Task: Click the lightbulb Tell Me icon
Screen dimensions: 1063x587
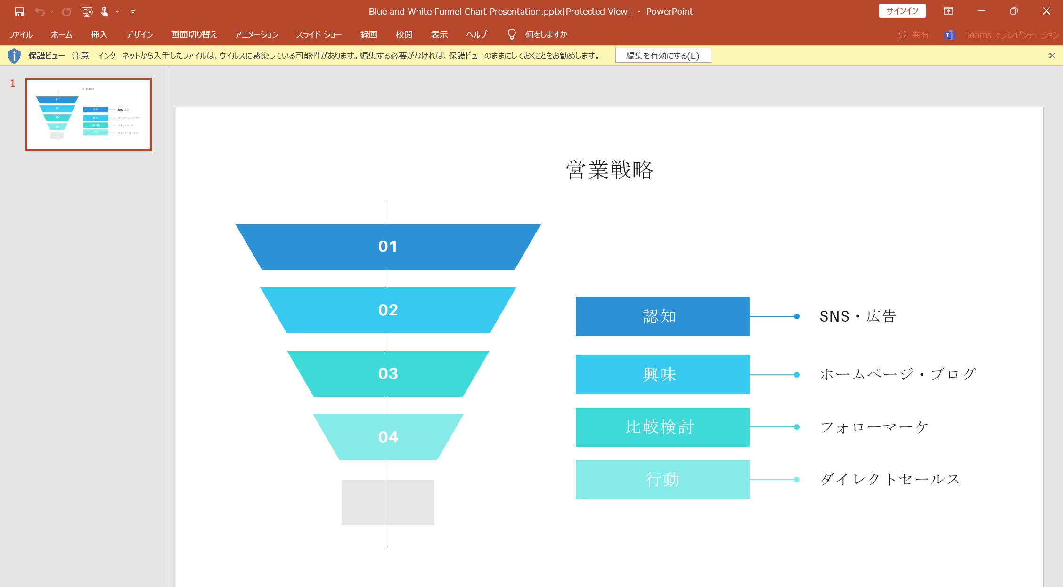Action: click(x=511, y=34)
